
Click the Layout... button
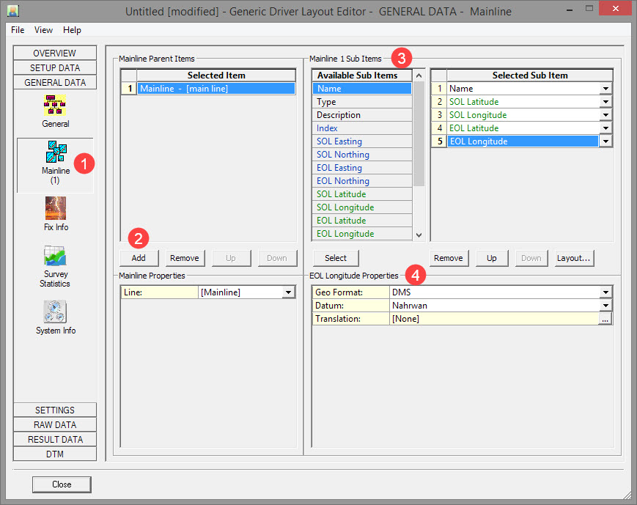point(574,258)
